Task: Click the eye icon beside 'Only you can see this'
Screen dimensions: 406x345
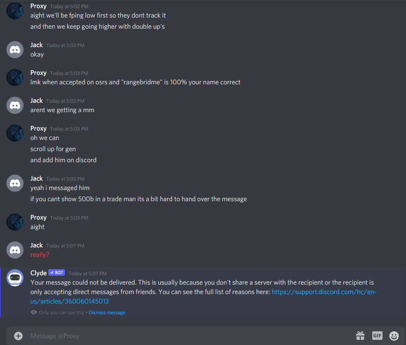Action: [x=34, y=312]
